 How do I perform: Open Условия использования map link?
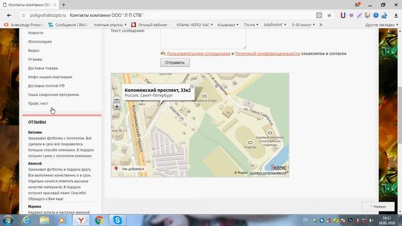click(268, 173)
